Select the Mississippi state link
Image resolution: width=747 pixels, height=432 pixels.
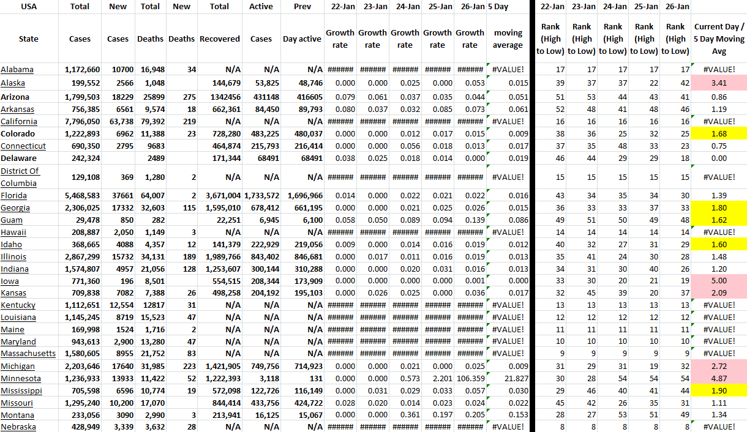(x=21, y=390)
